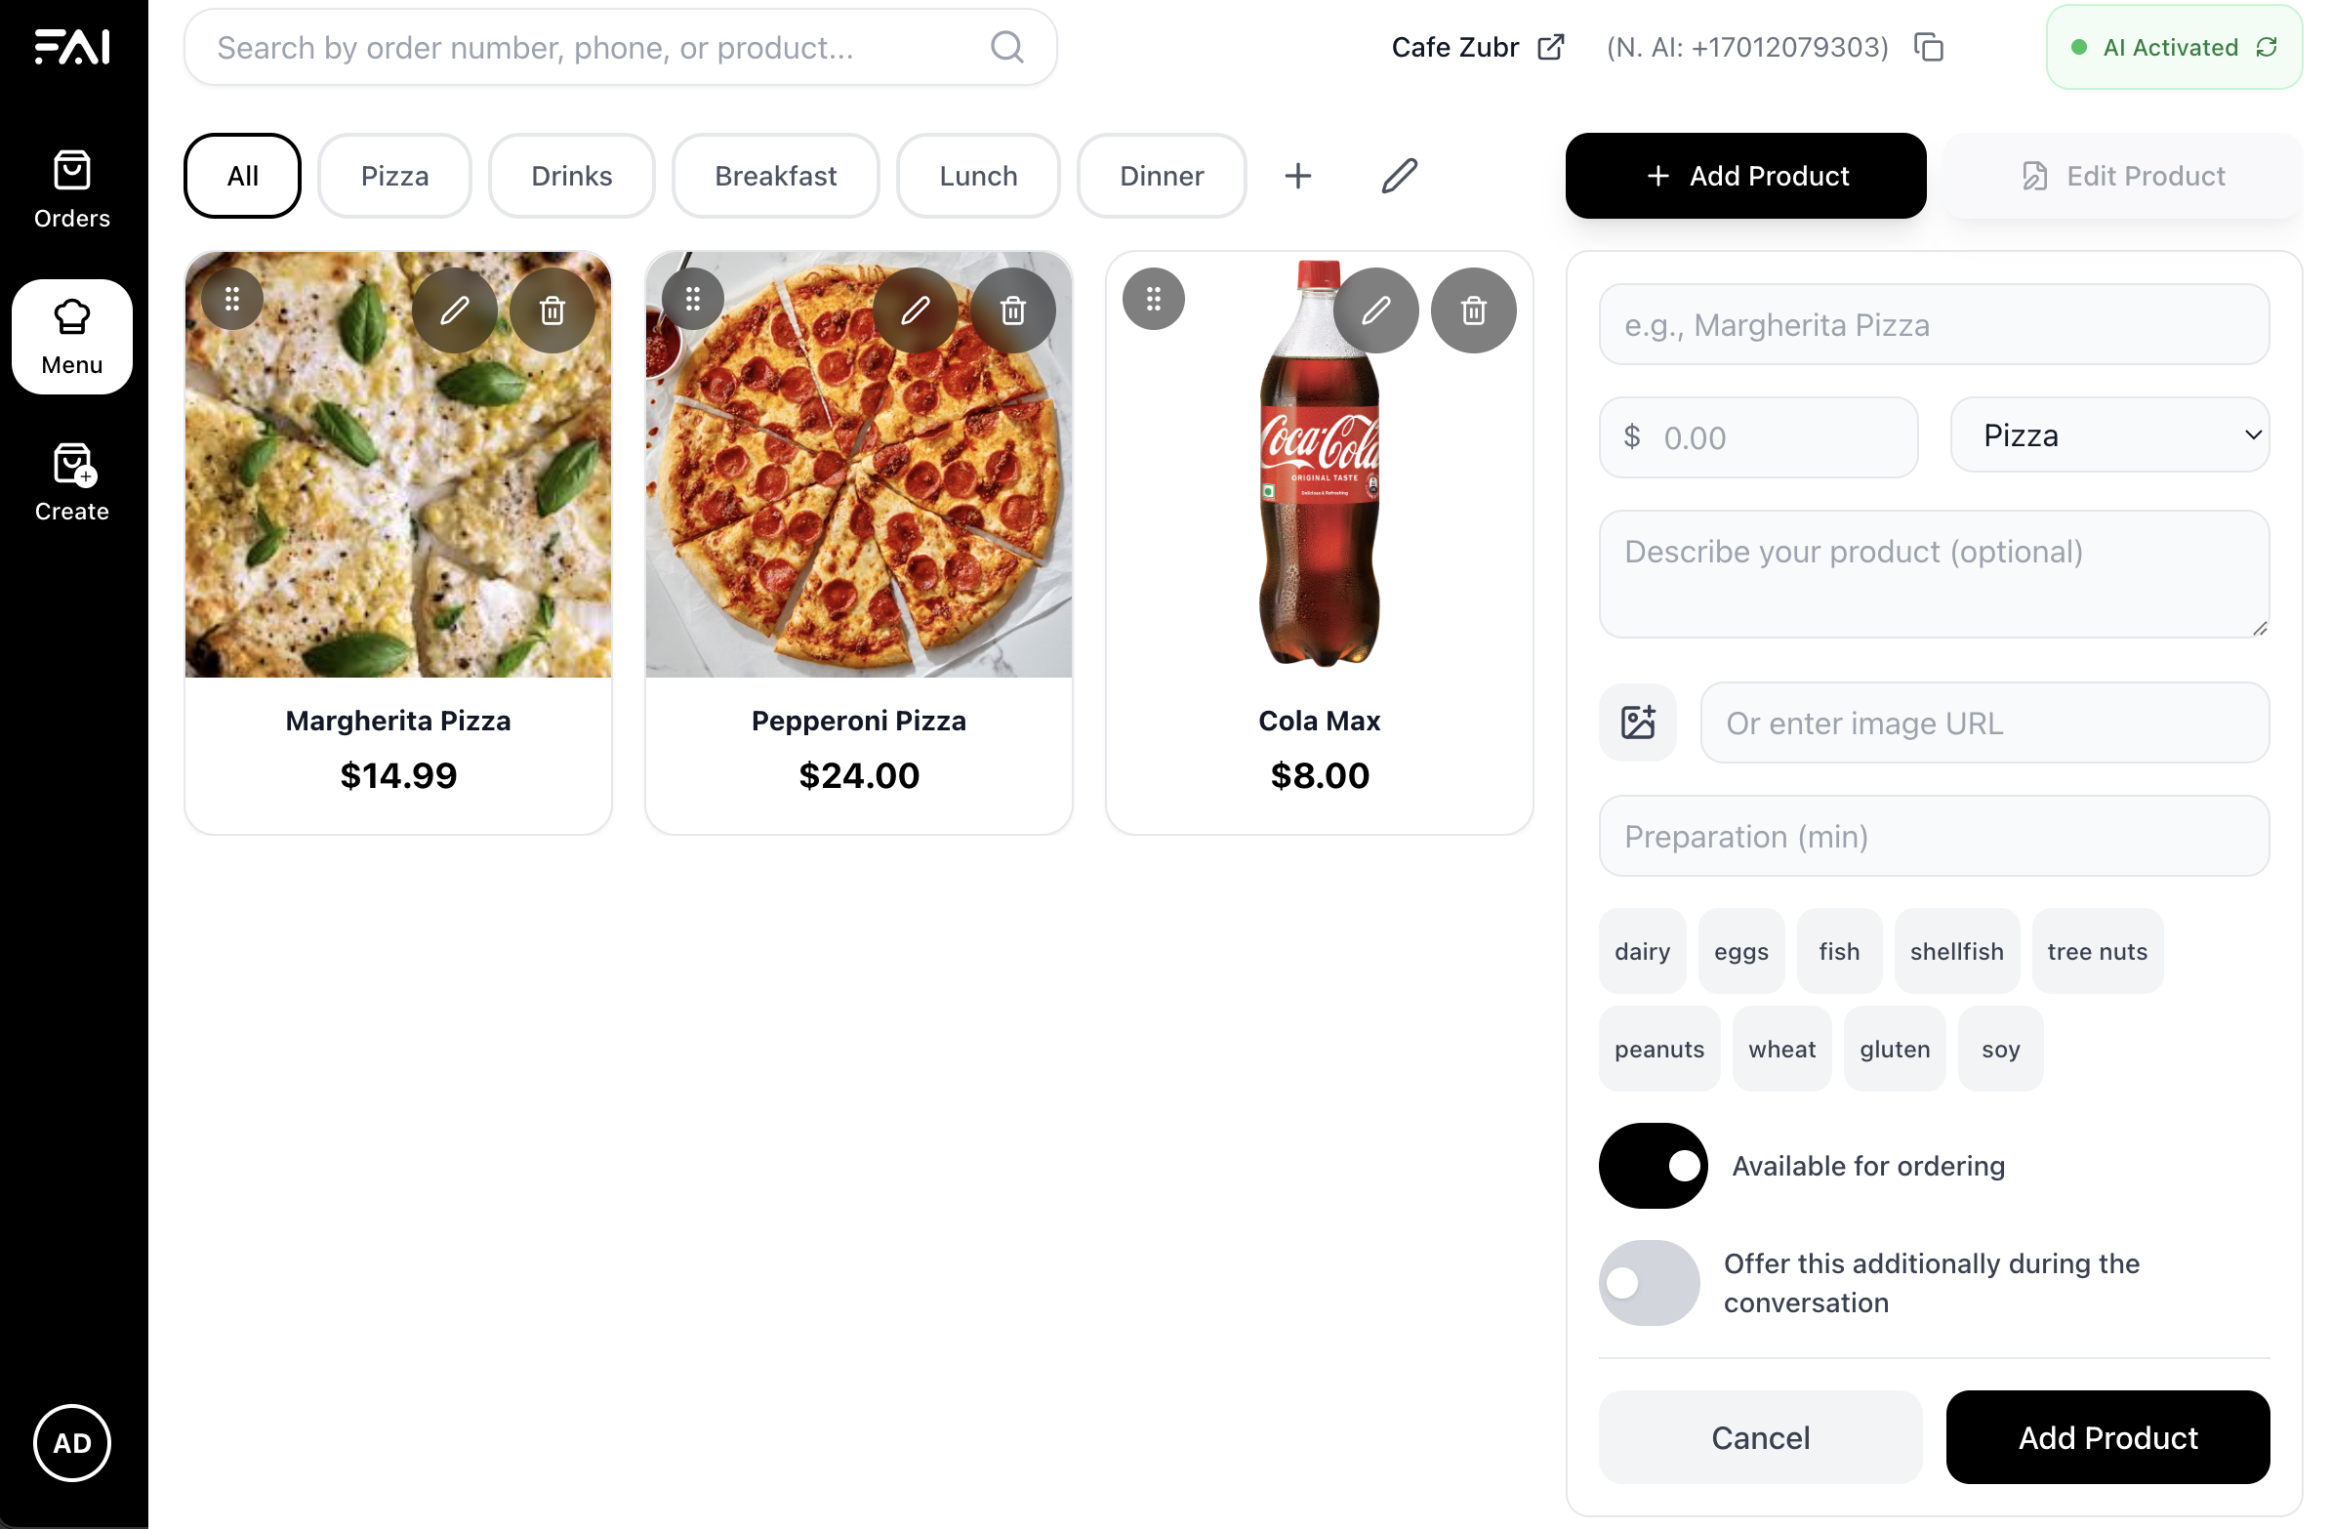Click the AI Activated status button
Viewport: 2331px width, 1529px height.
2173,47
